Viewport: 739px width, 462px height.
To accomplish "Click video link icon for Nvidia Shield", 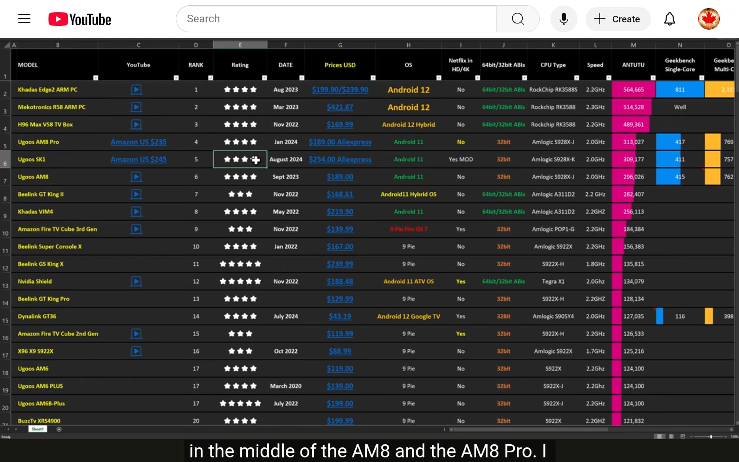I will 136,281.
